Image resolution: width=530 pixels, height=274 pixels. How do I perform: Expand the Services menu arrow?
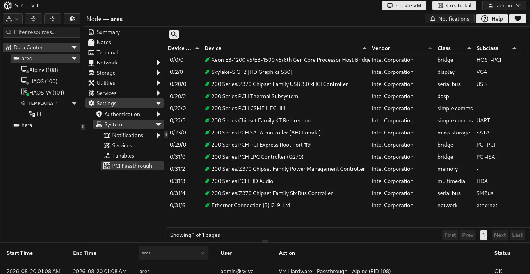158,93
